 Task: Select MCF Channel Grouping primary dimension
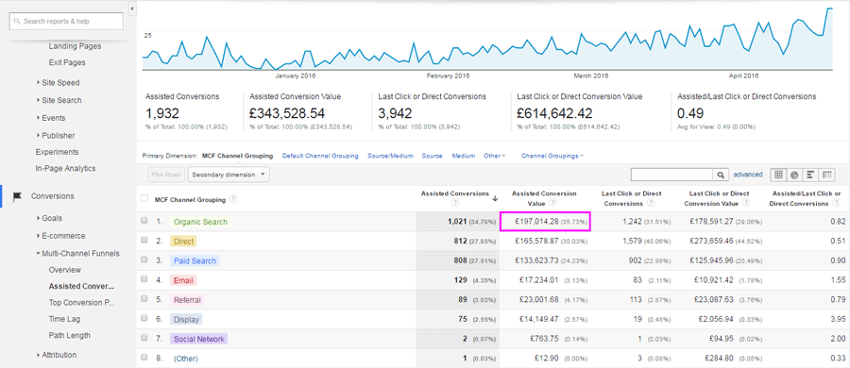pyautogui.click(x=237, y=156)
